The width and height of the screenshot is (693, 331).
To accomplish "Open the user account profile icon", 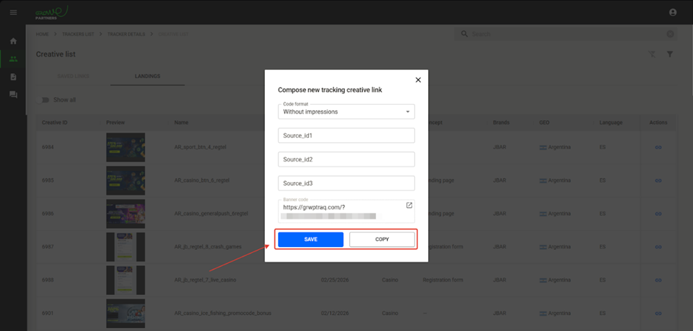I will (x=672, y=13).
